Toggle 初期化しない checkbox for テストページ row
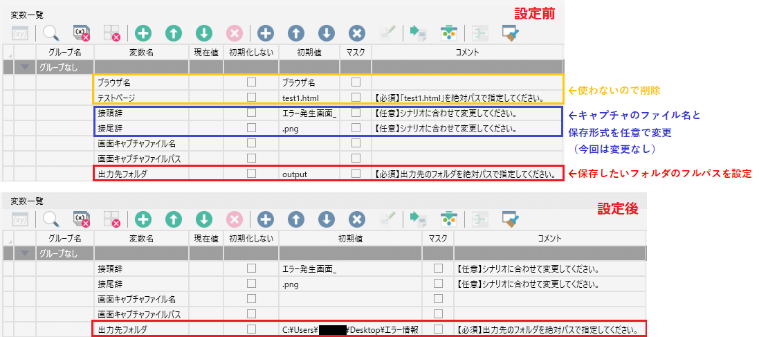 click(251, 97)
